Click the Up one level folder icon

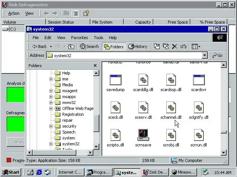pos(71,47)
